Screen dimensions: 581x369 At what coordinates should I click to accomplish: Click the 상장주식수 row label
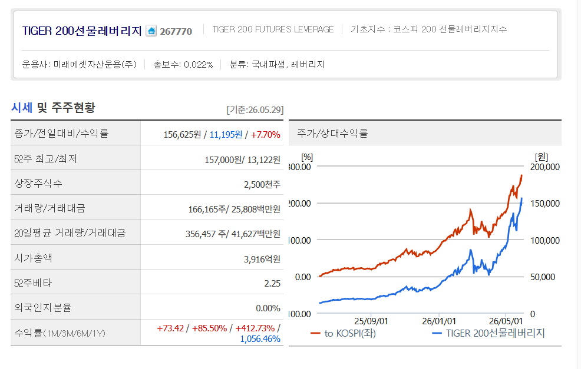(x=38, y=183)
